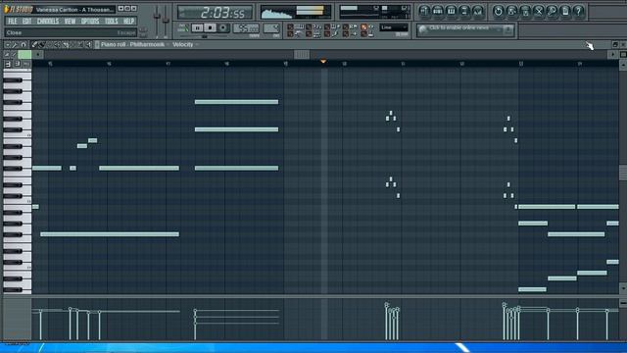Click the piano roll horizontal scroll thumb

click(x=302, y=55)
